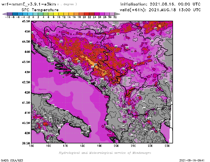Click the '22E' longitude label
The width and height of the screenshot is (210, 162).
coord(150,146)
